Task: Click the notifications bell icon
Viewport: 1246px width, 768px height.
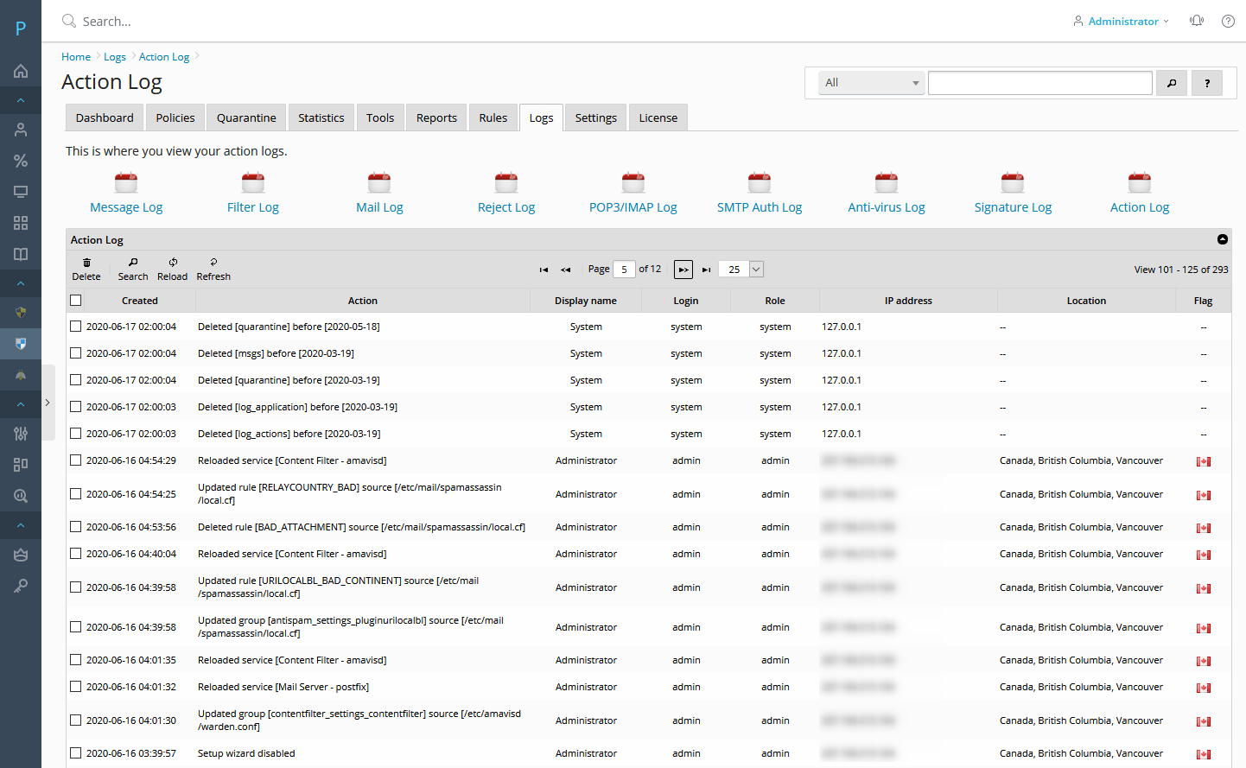Action: [1196, 21]
